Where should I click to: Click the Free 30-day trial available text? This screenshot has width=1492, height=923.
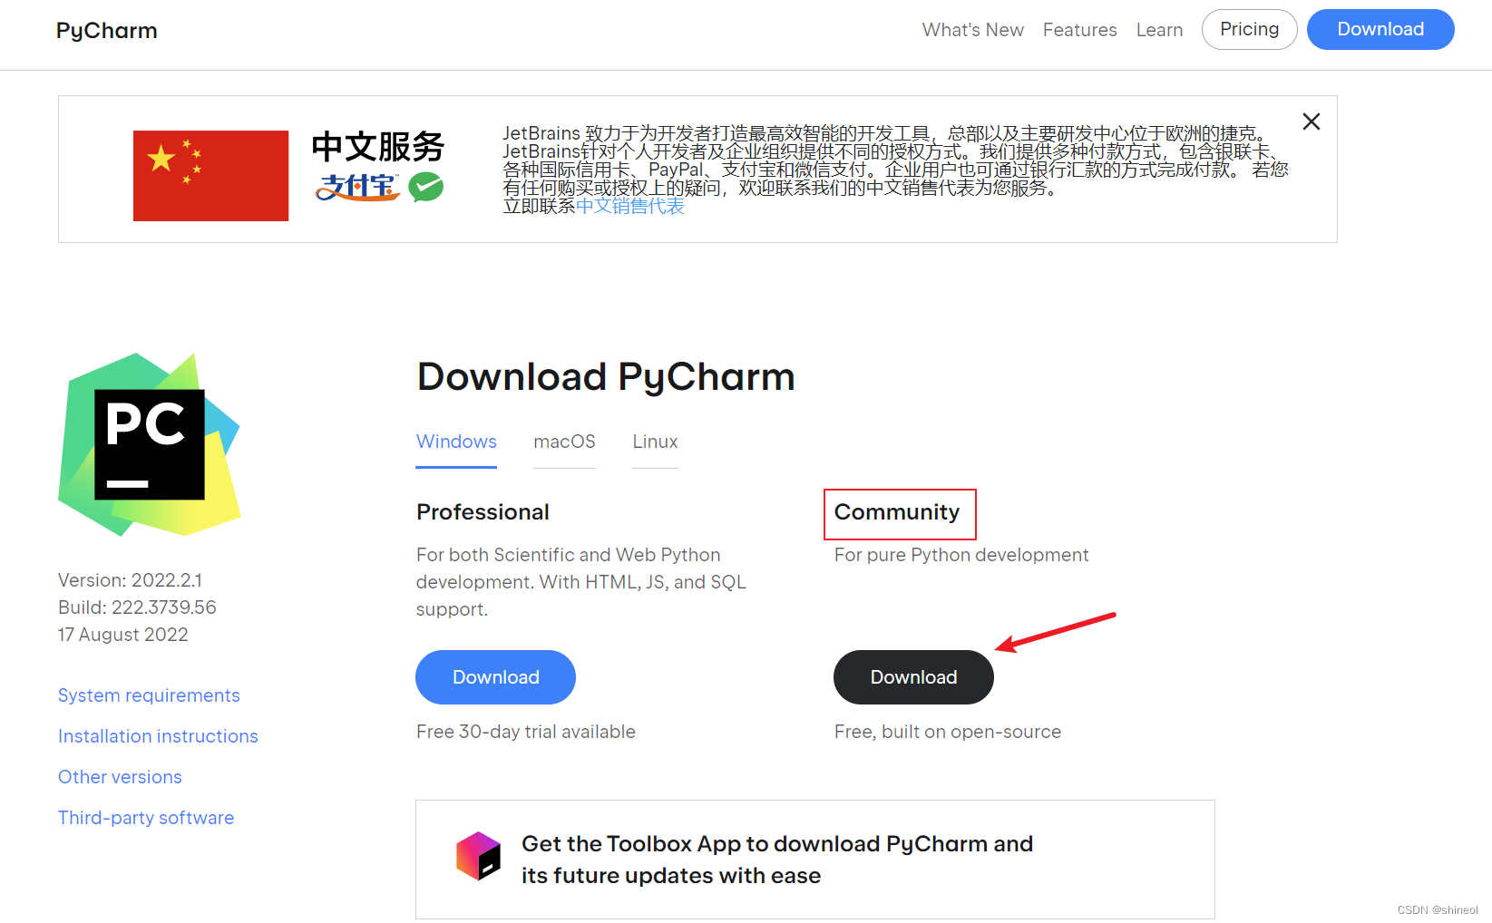coord(526,732)
